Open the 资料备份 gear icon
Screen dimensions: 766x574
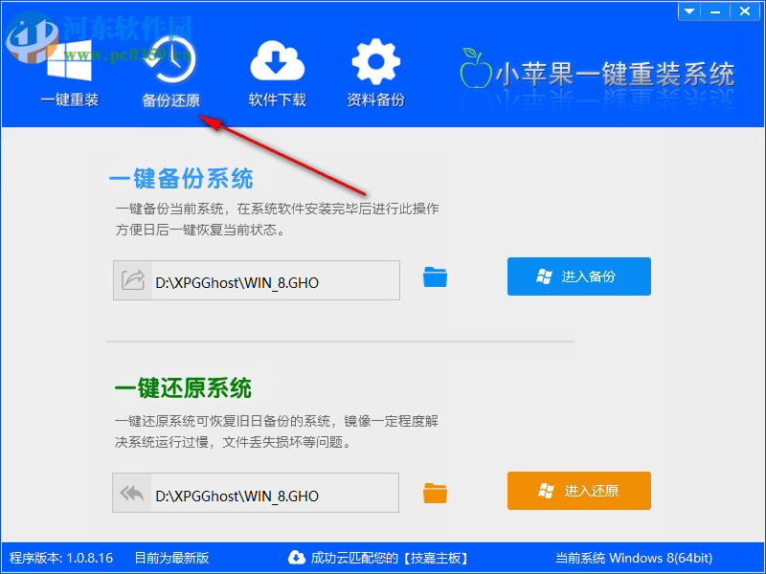pos(375,61)
